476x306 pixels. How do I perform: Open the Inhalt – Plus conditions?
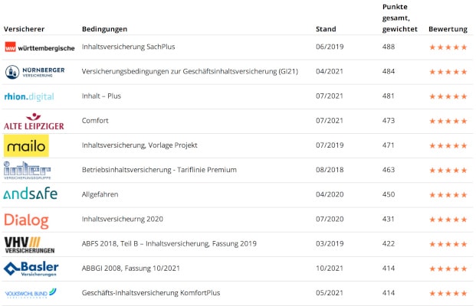(101, 96)
